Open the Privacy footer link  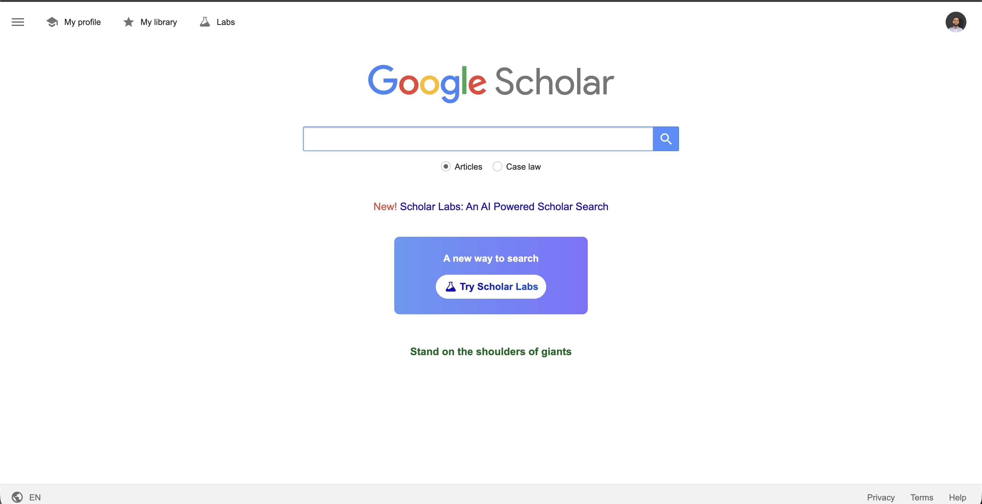(881, 497)
